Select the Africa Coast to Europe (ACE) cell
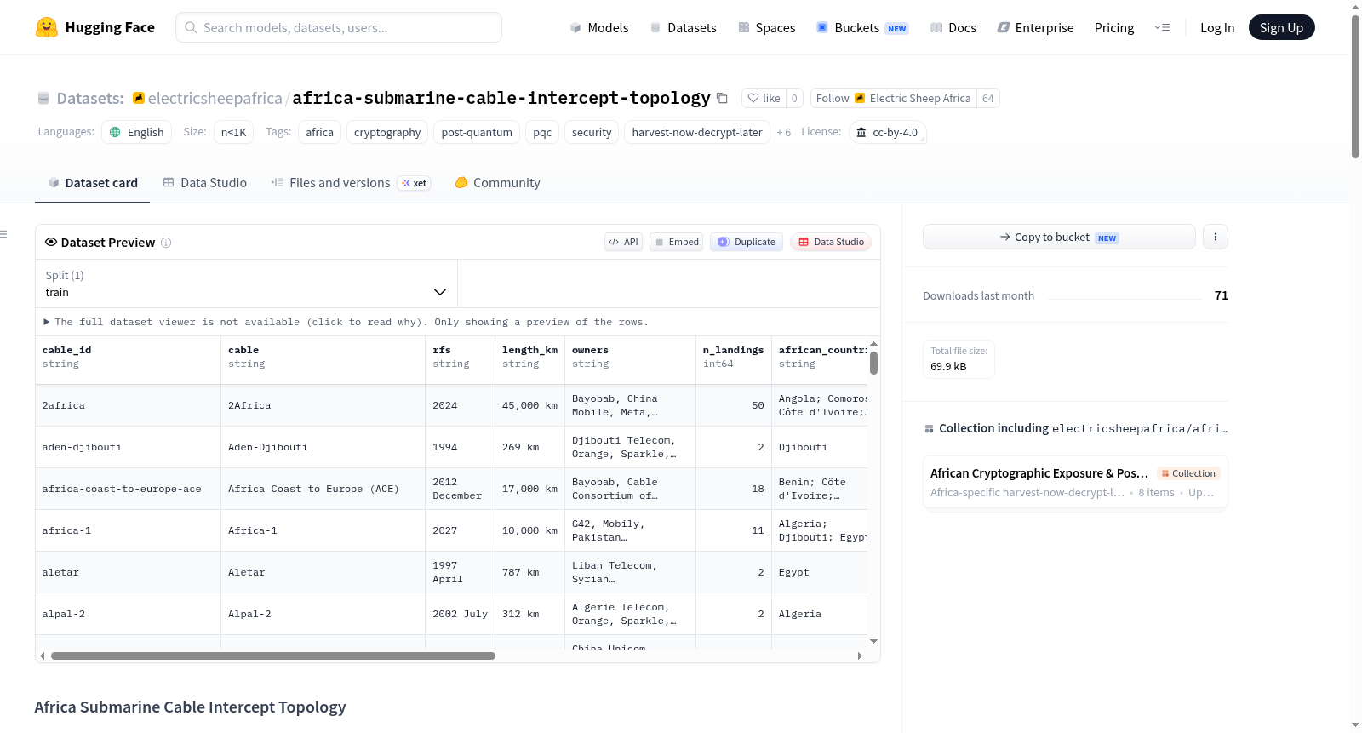1362x733 pixels. [x=323, y=489]
